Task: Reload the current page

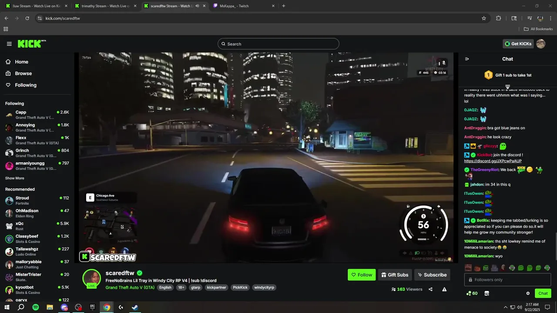Action: coord(27,18)
